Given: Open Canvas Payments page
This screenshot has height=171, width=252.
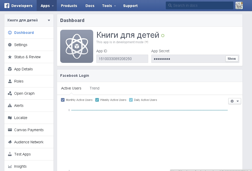Looking at the screenshot, I should click(x=29, y=130).
